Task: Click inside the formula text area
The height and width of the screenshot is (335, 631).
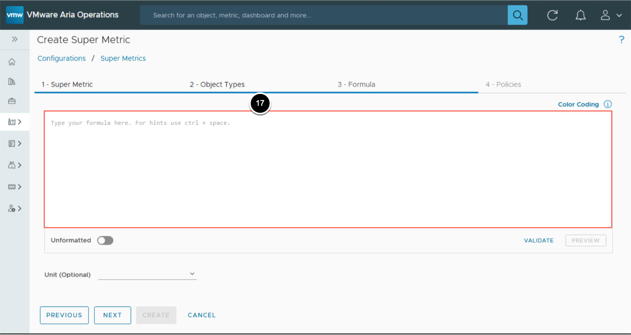Action: [328, 169]
